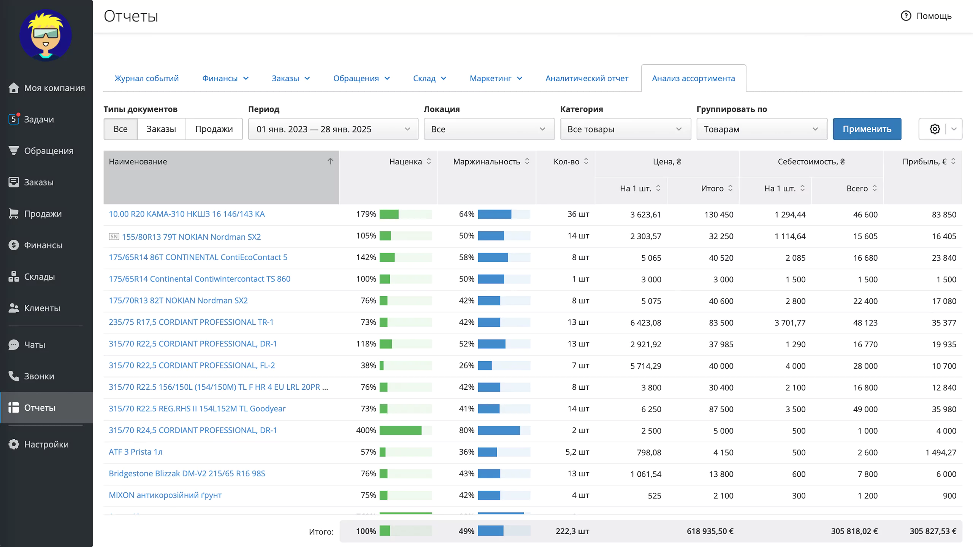Open product ATF 3 Prista 1л
This screenshot has width=973, height=547.
coord(136,452)
